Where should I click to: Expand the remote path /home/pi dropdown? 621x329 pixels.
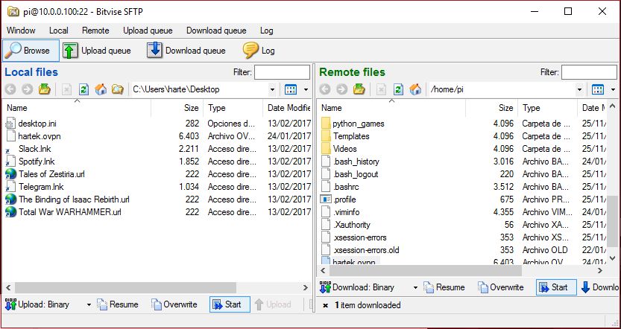click(580, 89)
